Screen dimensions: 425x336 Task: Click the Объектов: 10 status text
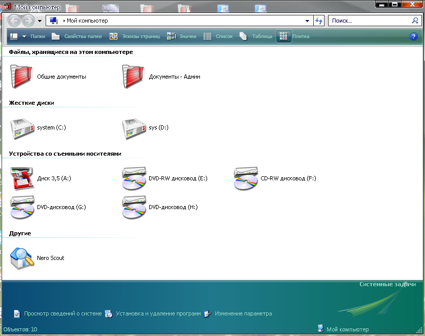click(21, 329)
